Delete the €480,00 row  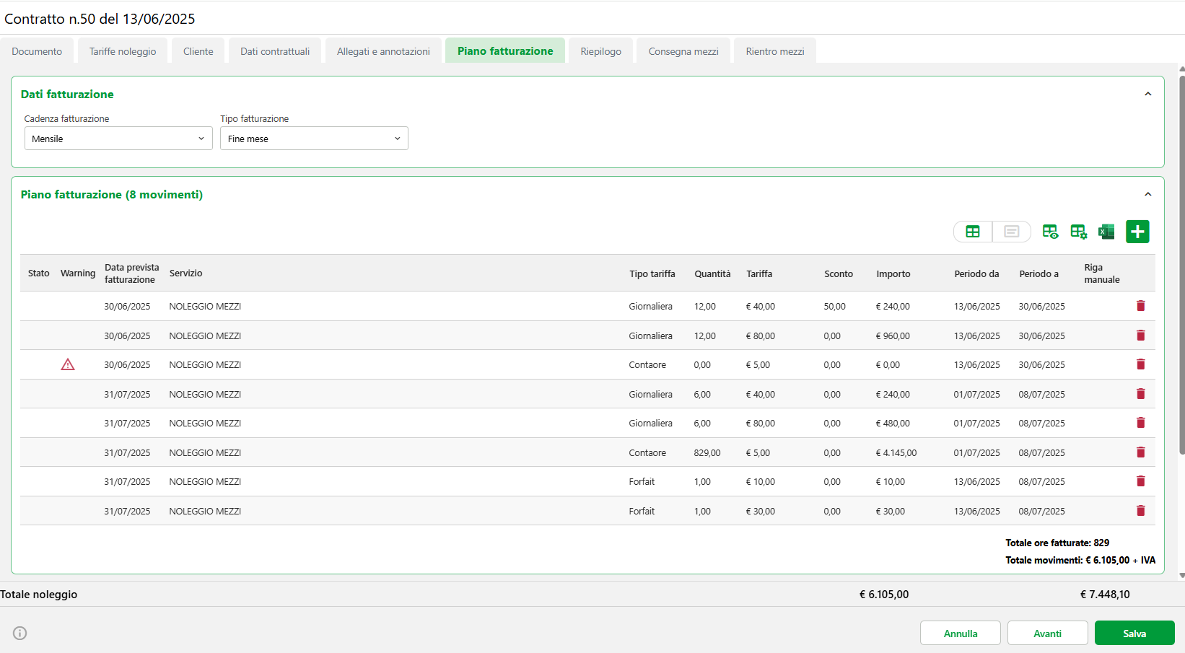1141,423
